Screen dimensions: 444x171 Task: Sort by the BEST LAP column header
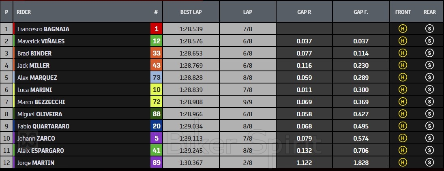[x=191, y=12]
